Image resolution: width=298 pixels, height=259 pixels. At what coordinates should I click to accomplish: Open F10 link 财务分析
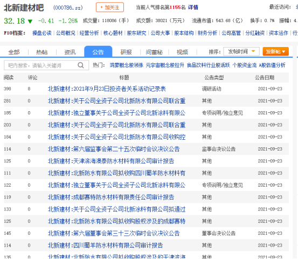(207, 33)
